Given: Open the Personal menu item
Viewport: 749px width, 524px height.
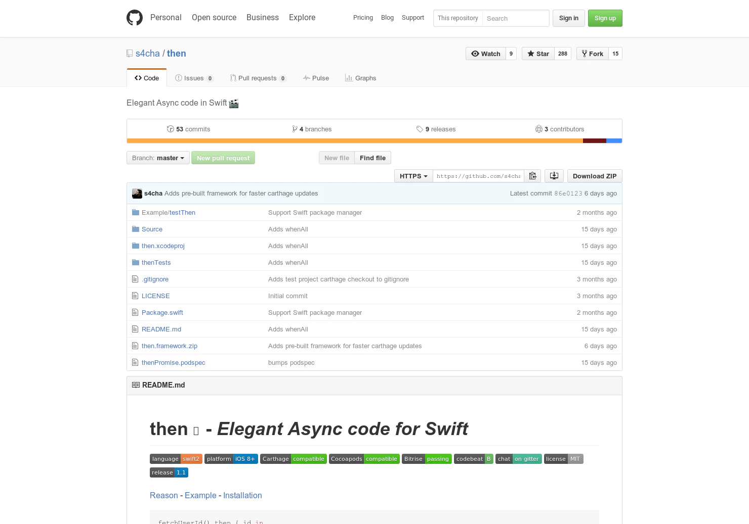Looking at the screenshot, I should pos(165,17).
